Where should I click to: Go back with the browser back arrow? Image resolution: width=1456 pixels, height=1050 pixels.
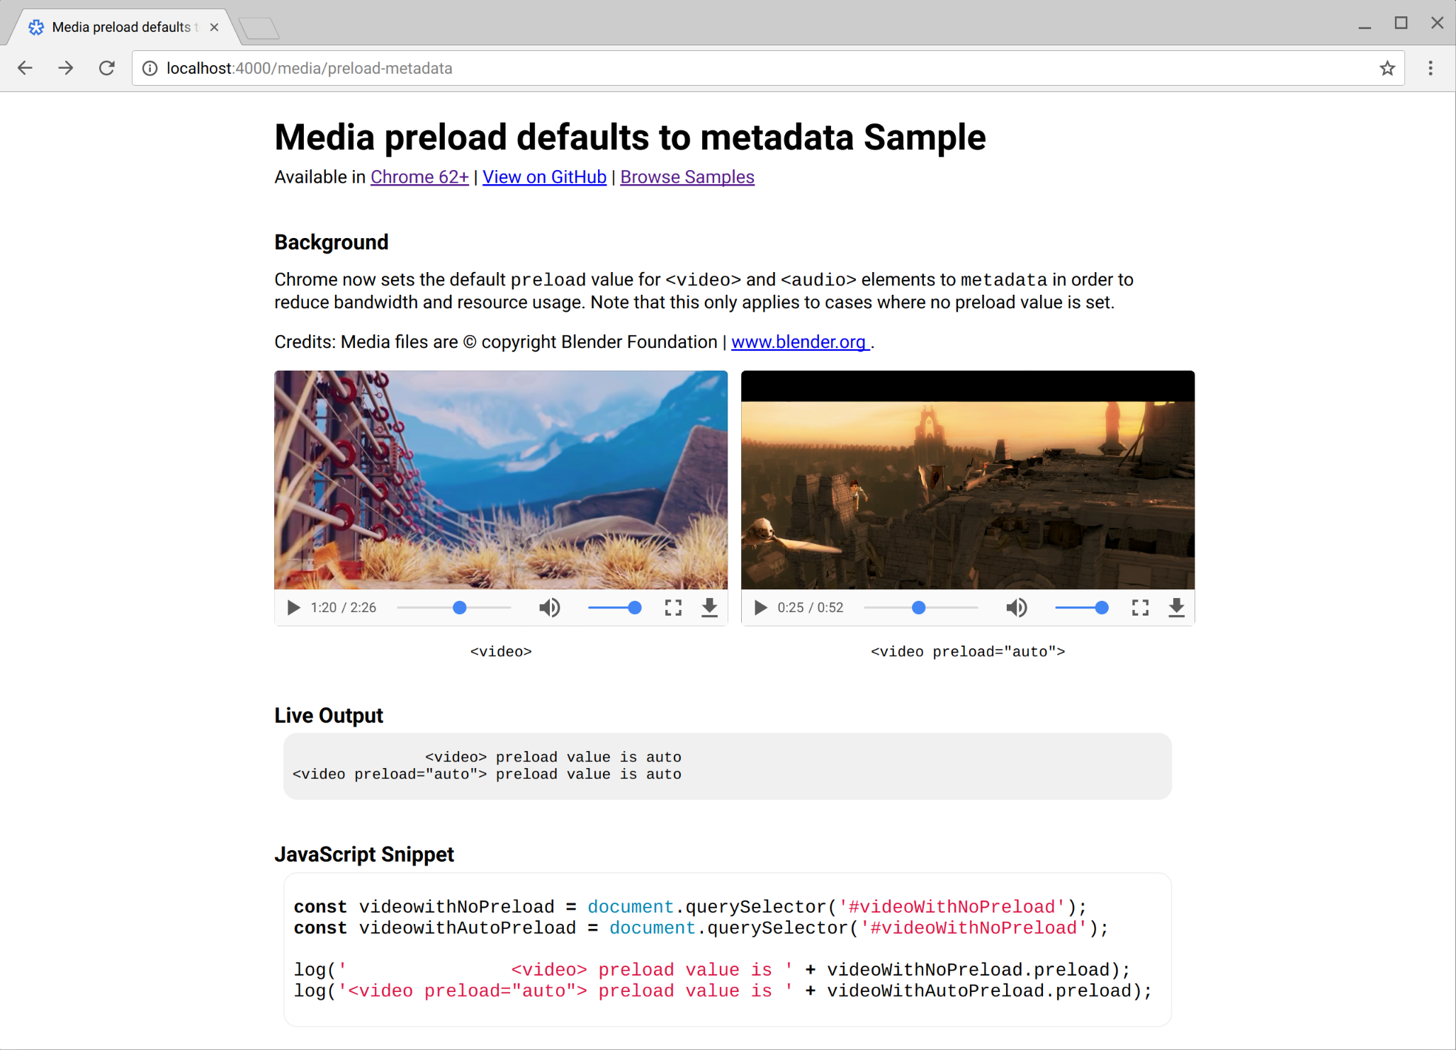pyautogui.click(x=25, y=68)
